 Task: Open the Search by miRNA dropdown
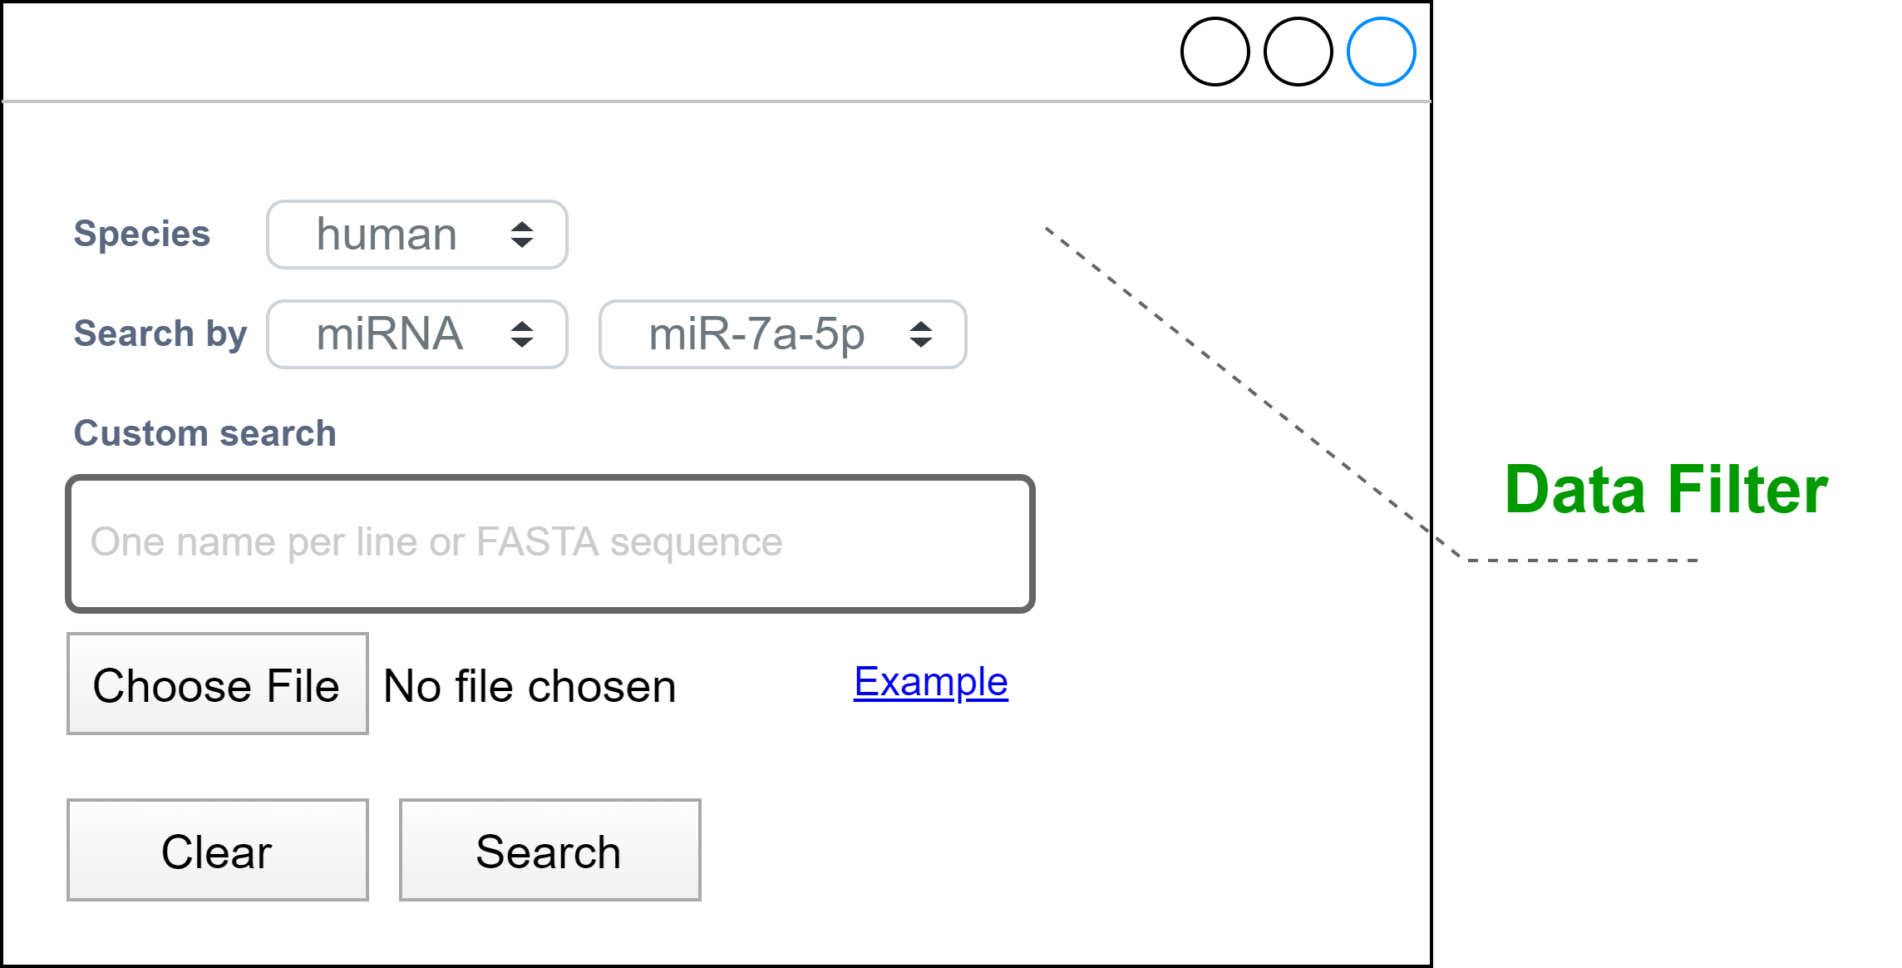(x=416, y=334)
